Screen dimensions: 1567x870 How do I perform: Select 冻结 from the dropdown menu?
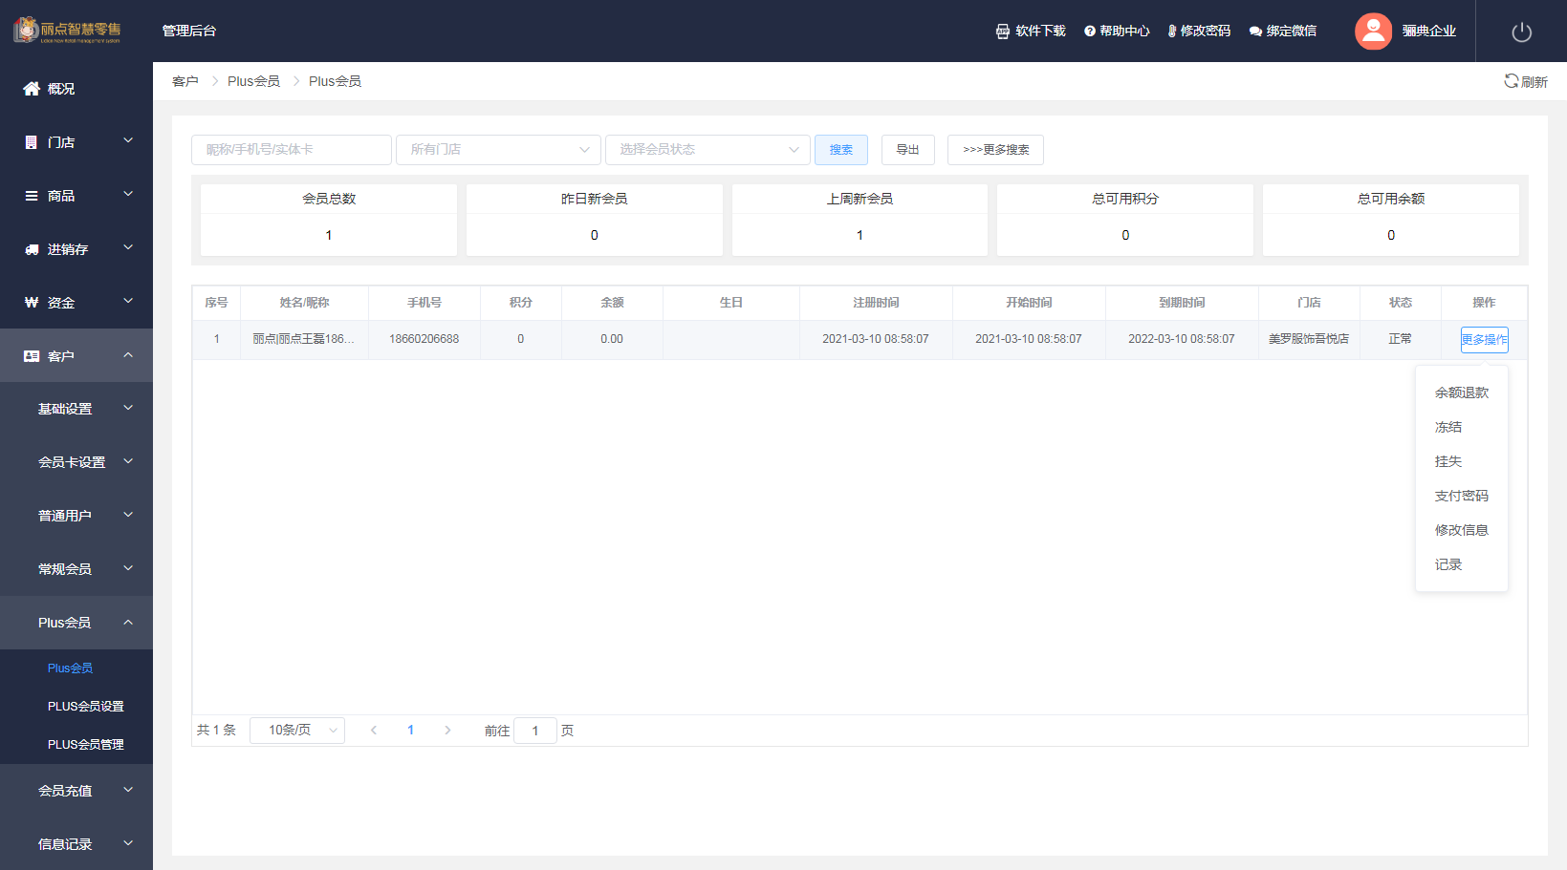tap(1462, 427)
